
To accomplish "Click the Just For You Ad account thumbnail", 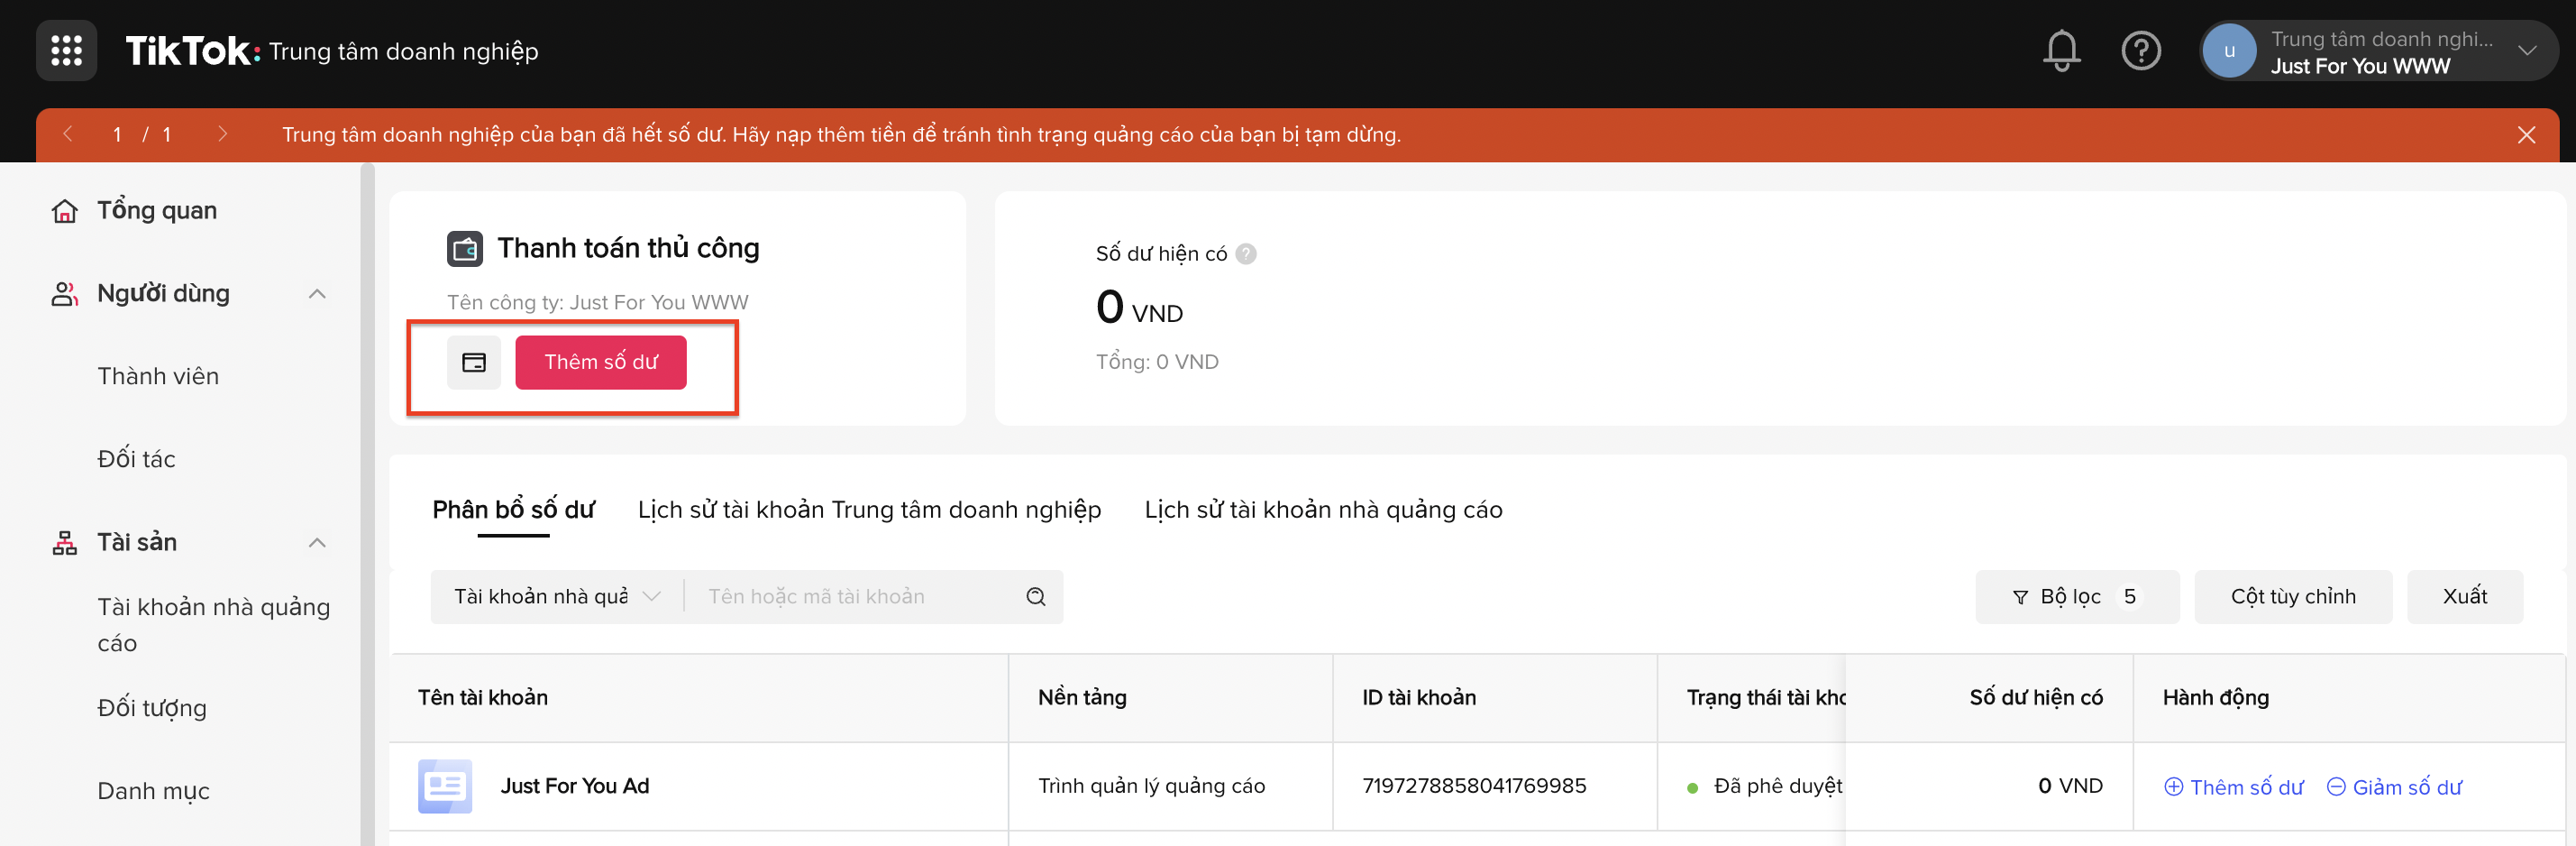I will 445,786.
